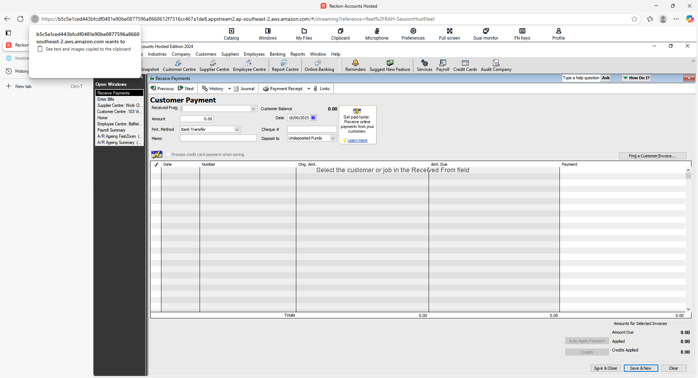Click the credit card processing icon
Viewport: 698px width, 378px height.
pos(157,154)
